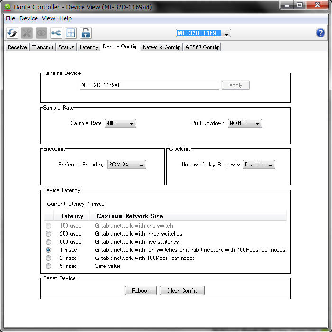Click the Refresh toolbar icon
Viewport: 332px width, 332px height.
click(x=12, y=33)
